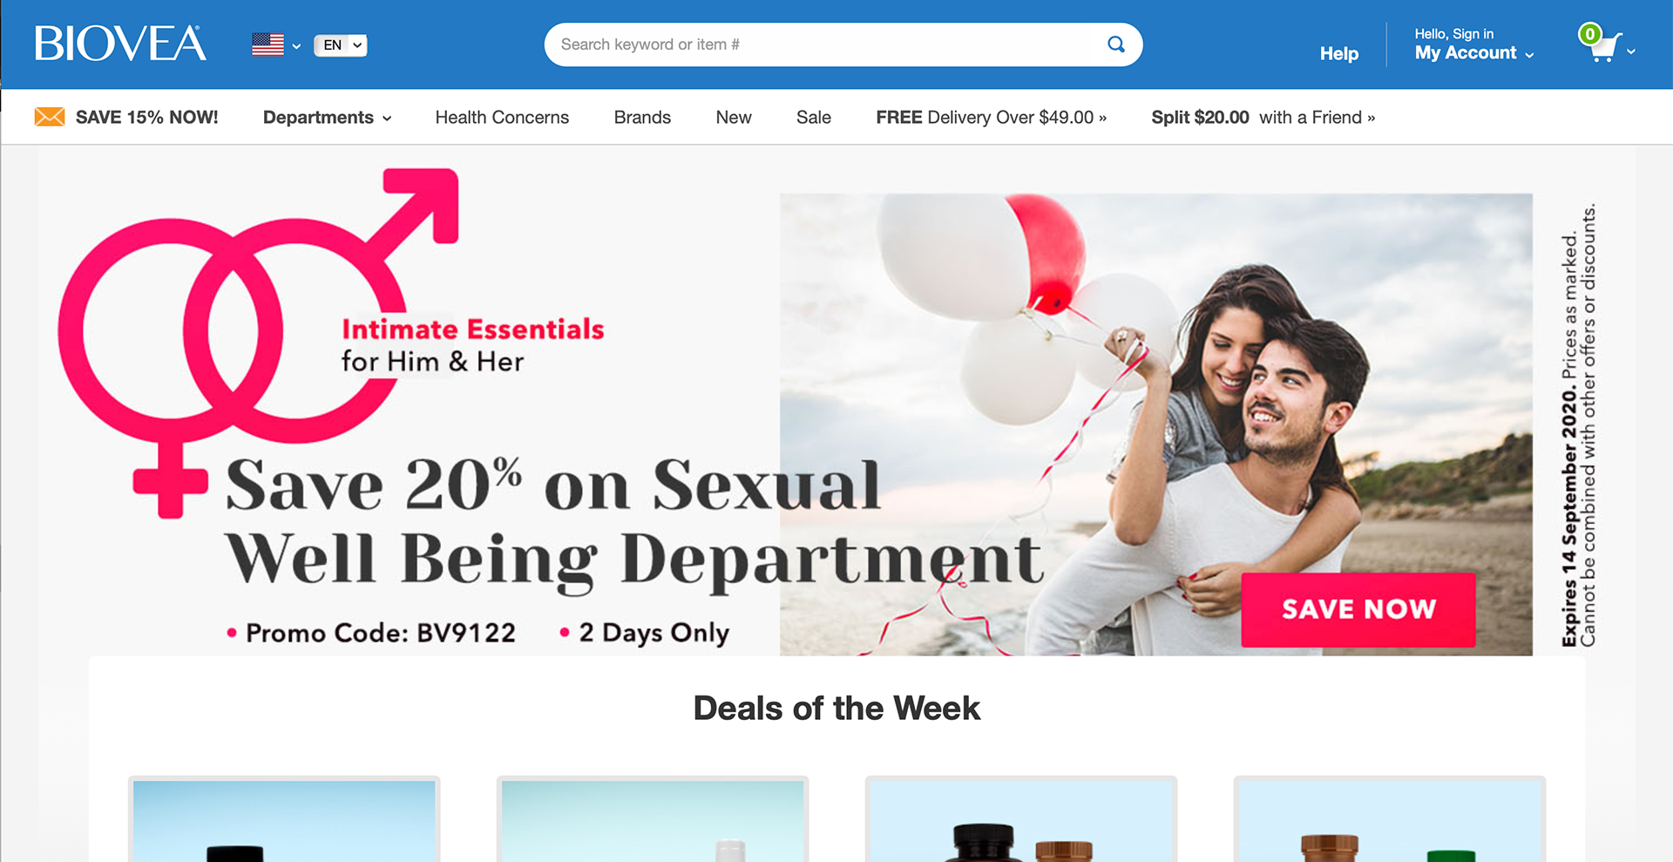Open the first Deals of the Week product thumbnail
Screen dimensions: 1673x862
coord(284,819)
